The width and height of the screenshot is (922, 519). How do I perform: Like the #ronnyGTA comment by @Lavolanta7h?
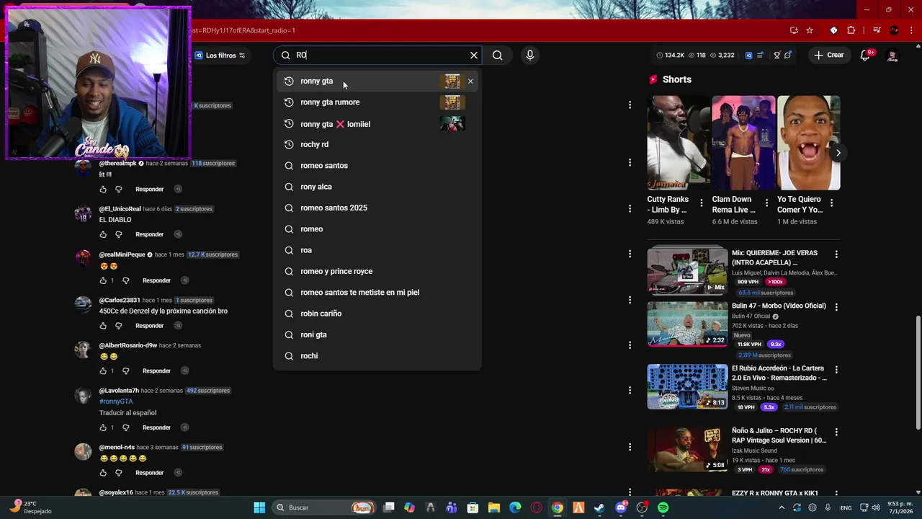click(103, 427)
